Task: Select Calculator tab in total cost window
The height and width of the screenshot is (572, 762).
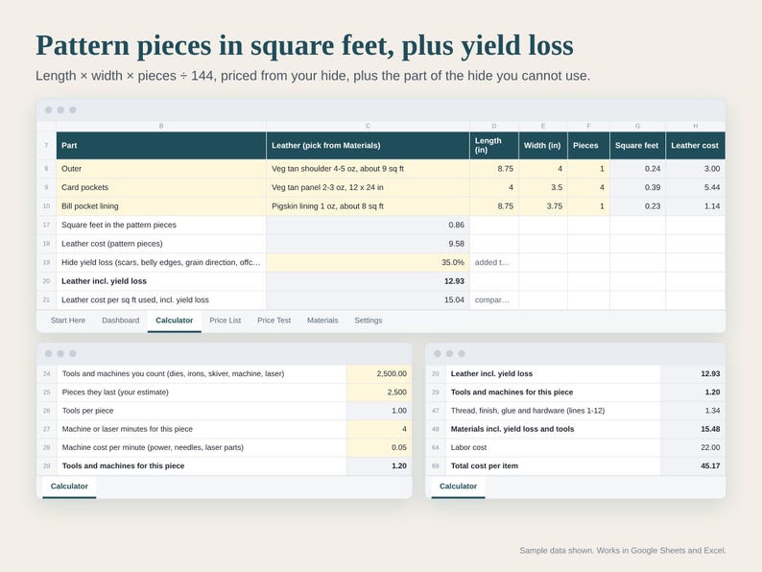Action: pos(458,486)
